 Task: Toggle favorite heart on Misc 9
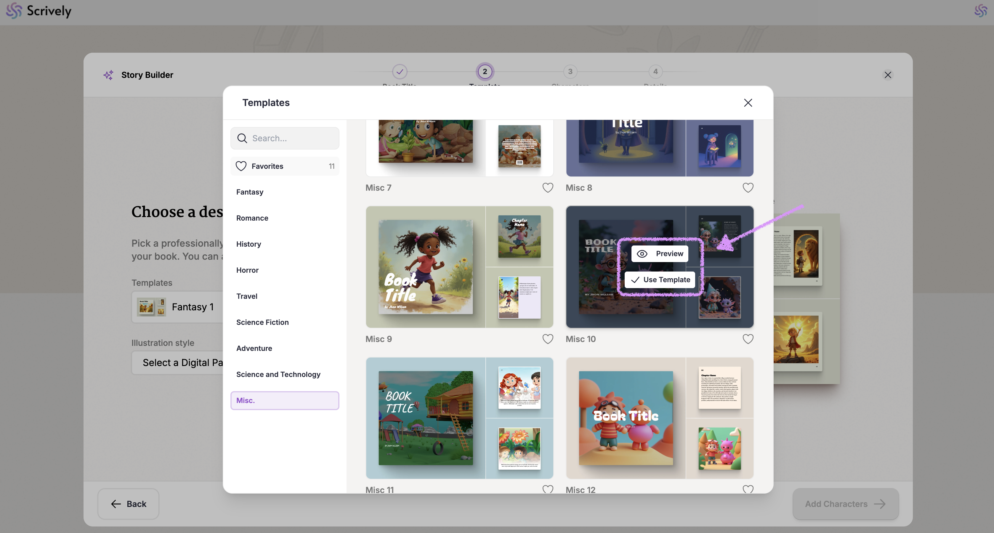[x=548, y=339]
